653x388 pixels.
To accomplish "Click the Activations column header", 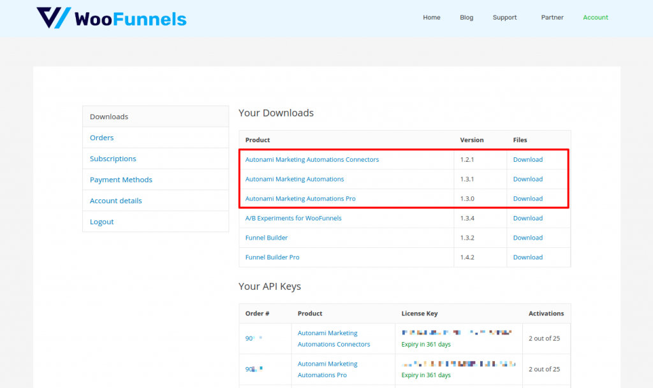I will [x=546, y=313].
